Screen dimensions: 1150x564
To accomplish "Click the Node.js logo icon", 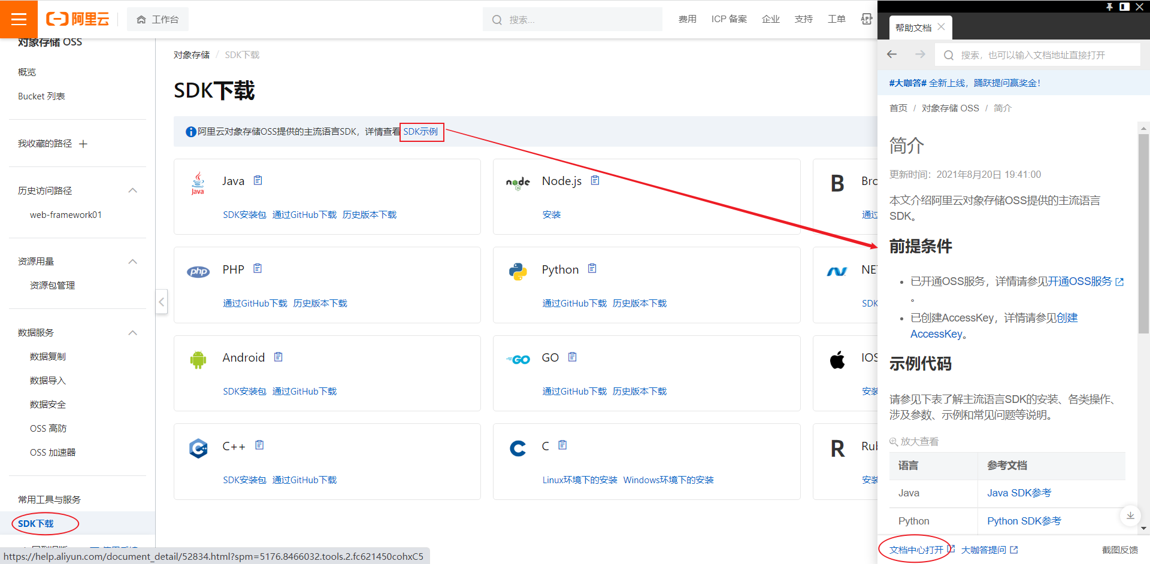I will click(x=517, y=183).
